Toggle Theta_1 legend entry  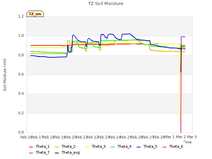click(39, 146)
